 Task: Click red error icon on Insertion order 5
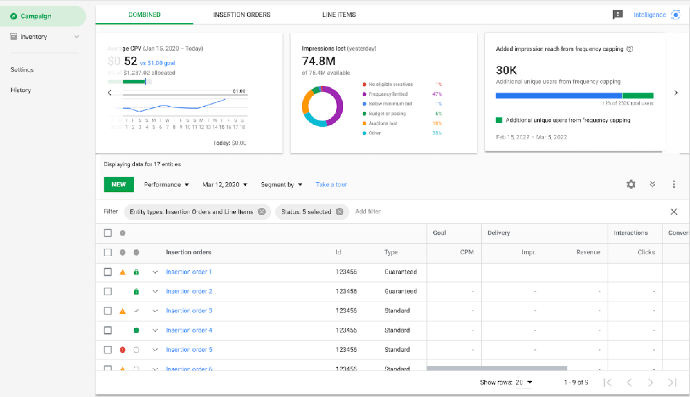[123, 350]
